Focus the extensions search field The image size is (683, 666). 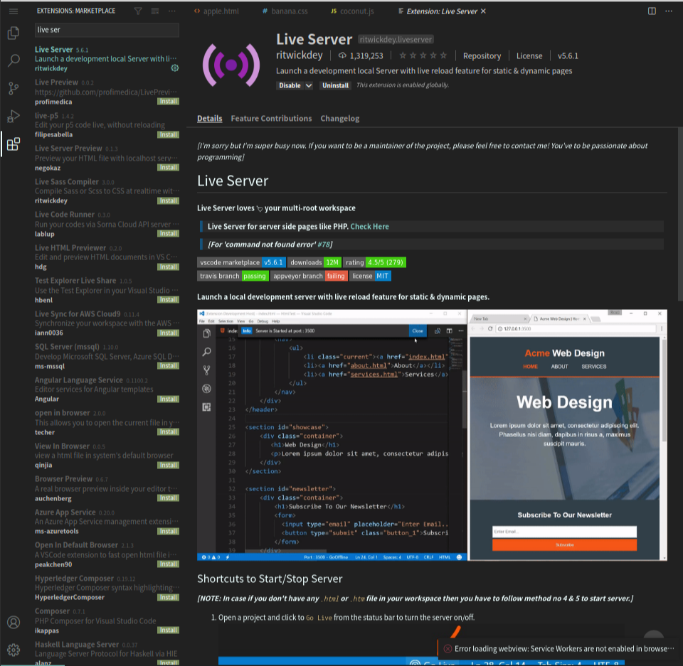pyautogui.click(x=107, y=30)
